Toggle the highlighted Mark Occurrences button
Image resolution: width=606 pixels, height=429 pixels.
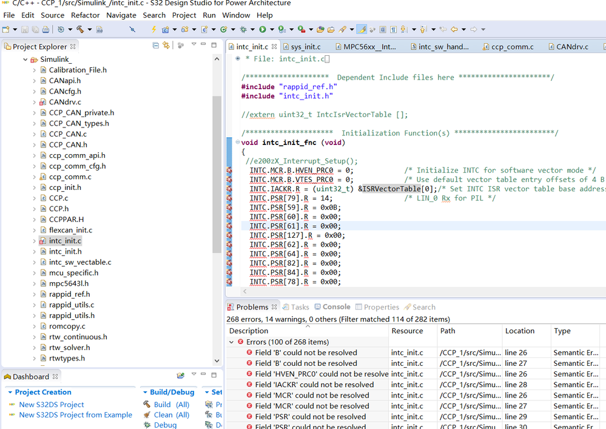point(362,29)
